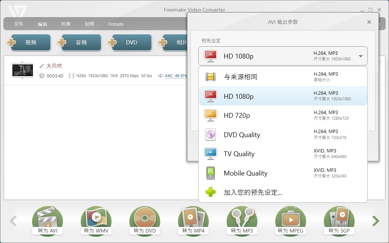Select the DVD Quality preset
Viewport: 389px width, 243px height.
click(283, 135)
